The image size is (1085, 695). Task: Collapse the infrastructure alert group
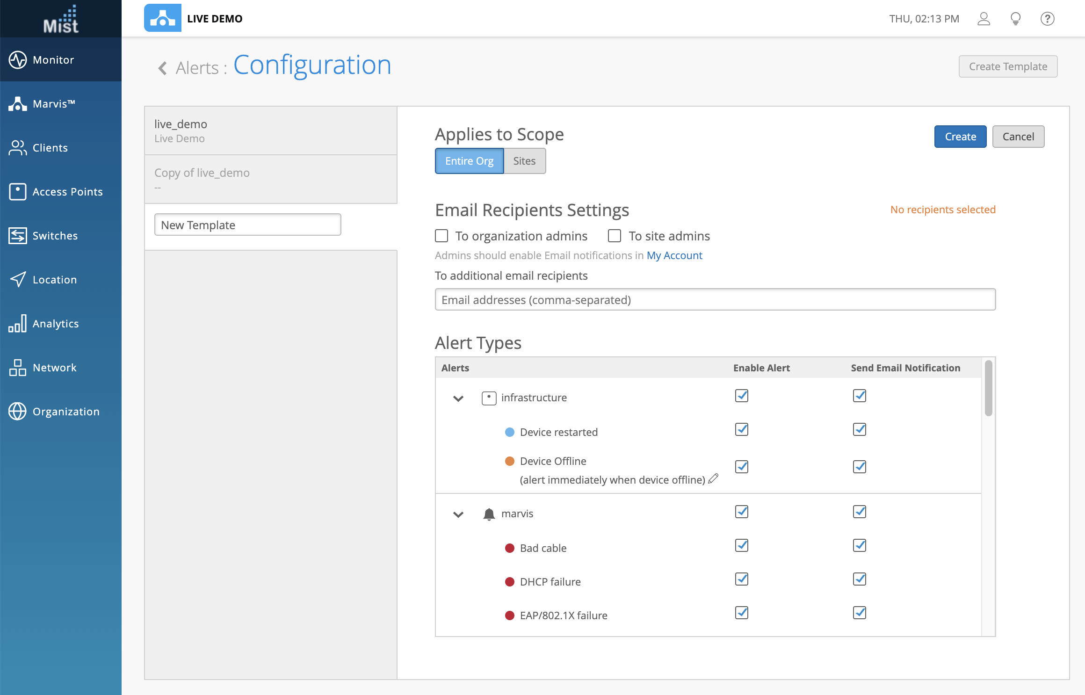(458, 398)
